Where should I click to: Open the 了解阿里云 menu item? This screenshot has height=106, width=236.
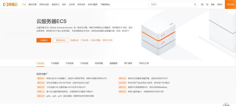click(105, 5)
